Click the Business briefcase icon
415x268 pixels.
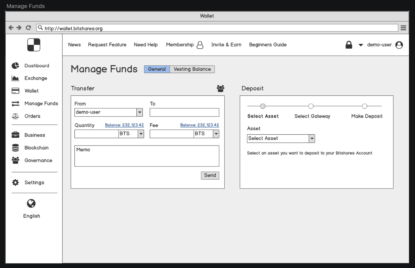pyautogui.click(x=15, y=135)
